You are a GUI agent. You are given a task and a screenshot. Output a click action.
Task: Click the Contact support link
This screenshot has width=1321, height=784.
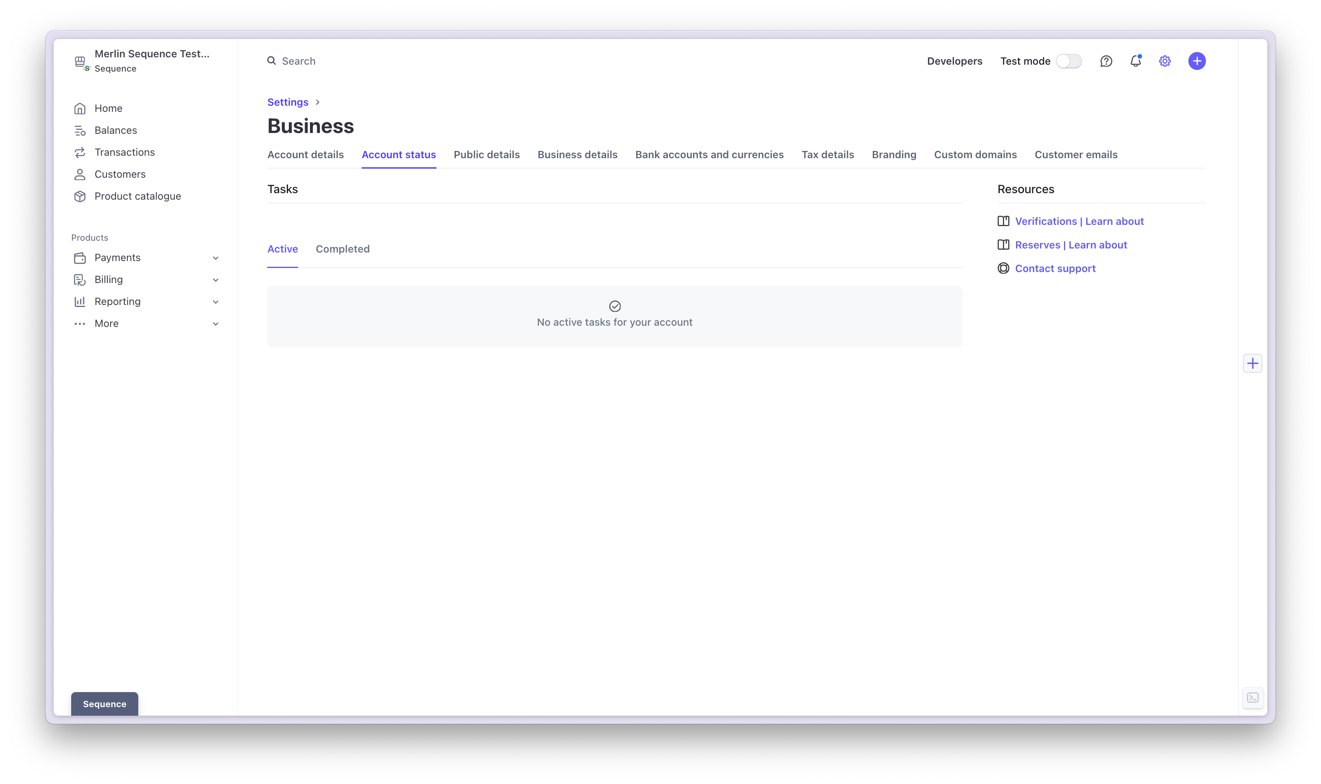pyautogui.click(x=1055, y=268)
